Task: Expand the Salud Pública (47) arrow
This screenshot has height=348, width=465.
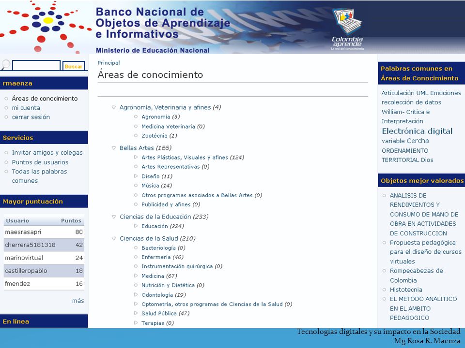Action: (x=136, y=313)
